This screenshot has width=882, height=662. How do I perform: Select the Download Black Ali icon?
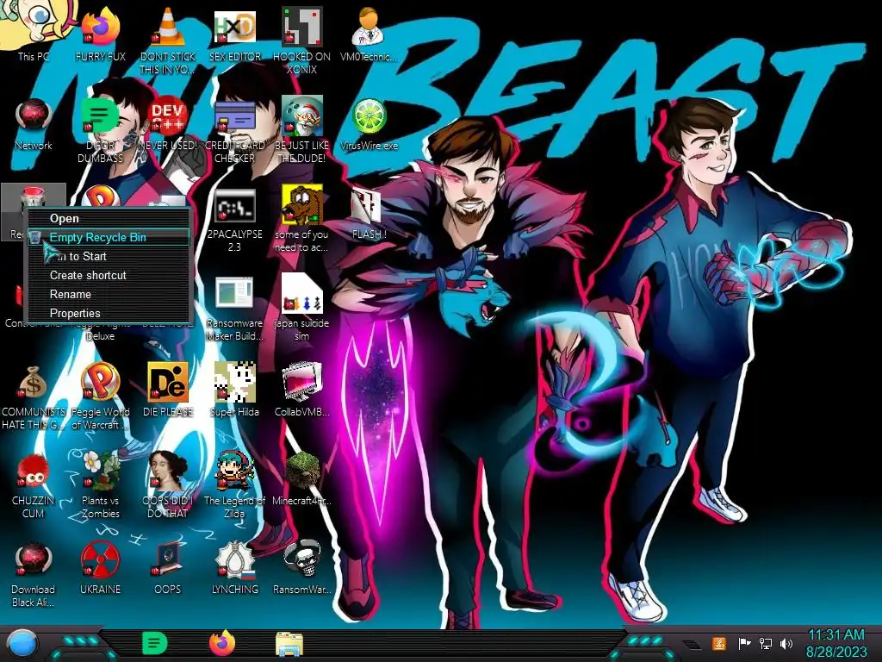tap(34, 574)
